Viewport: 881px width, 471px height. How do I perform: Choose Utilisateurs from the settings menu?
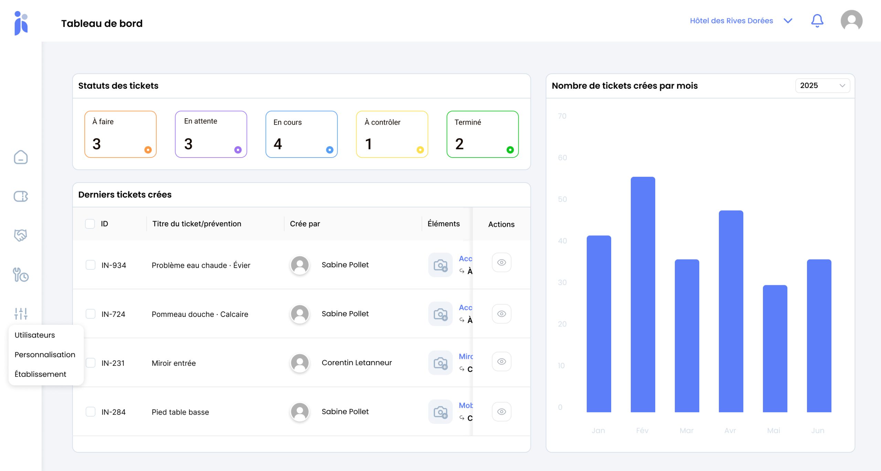[35, 335]
